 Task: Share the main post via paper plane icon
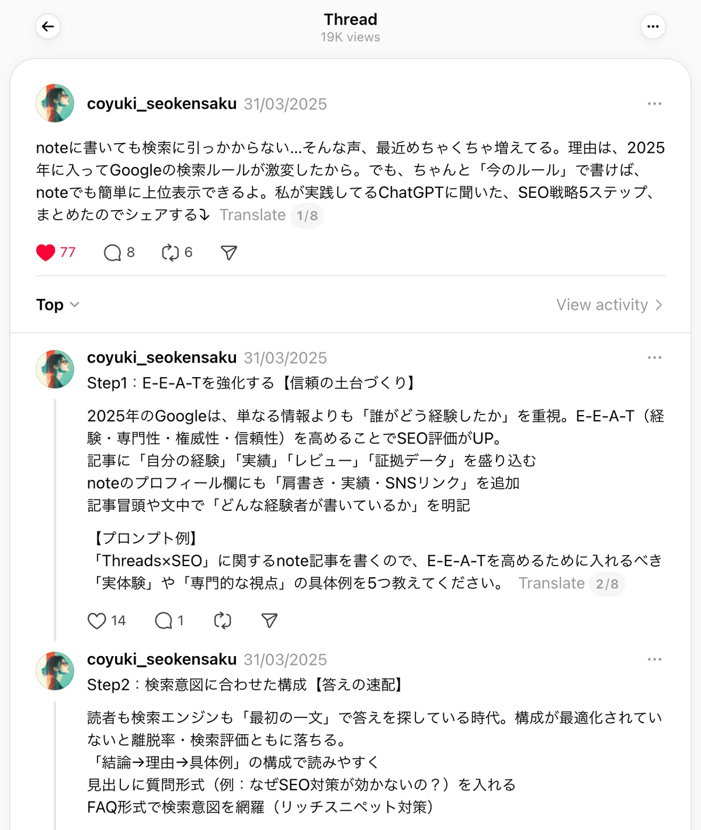tap(229, 253)
